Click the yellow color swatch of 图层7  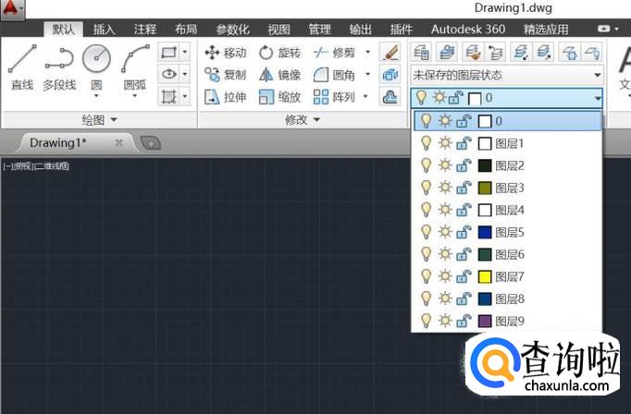(x=484, y=276)
